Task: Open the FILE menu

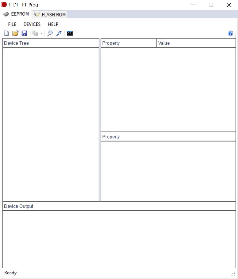Action: click(12, 24)
